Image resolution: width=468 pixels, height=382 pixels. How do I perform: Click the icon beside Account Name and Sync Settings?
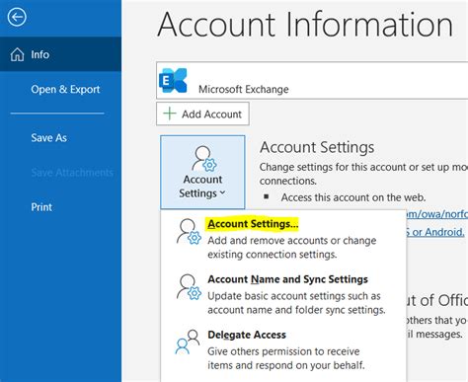coord(189,287)
